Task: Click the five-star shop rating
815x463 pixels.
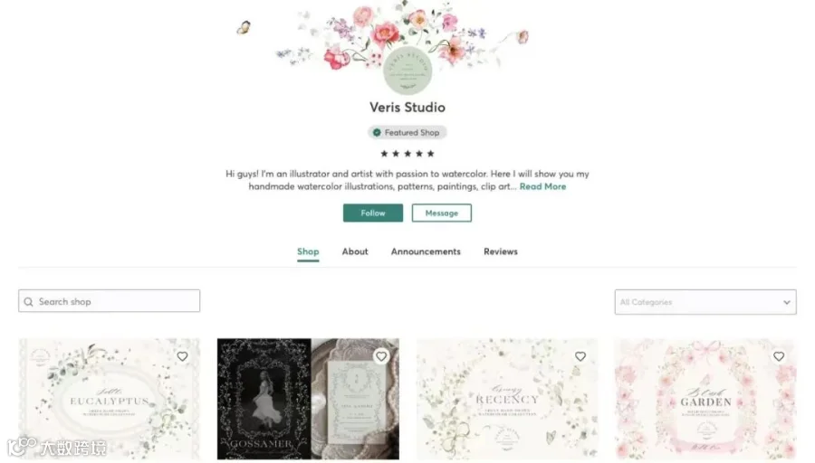Action: (407, 154)
